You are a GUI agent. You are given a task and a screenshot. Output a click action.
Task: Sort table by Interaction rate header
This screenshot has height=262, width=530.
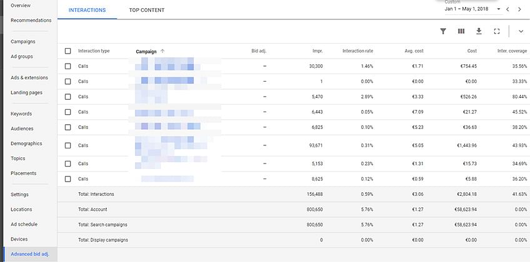click(x=358, y=51)
